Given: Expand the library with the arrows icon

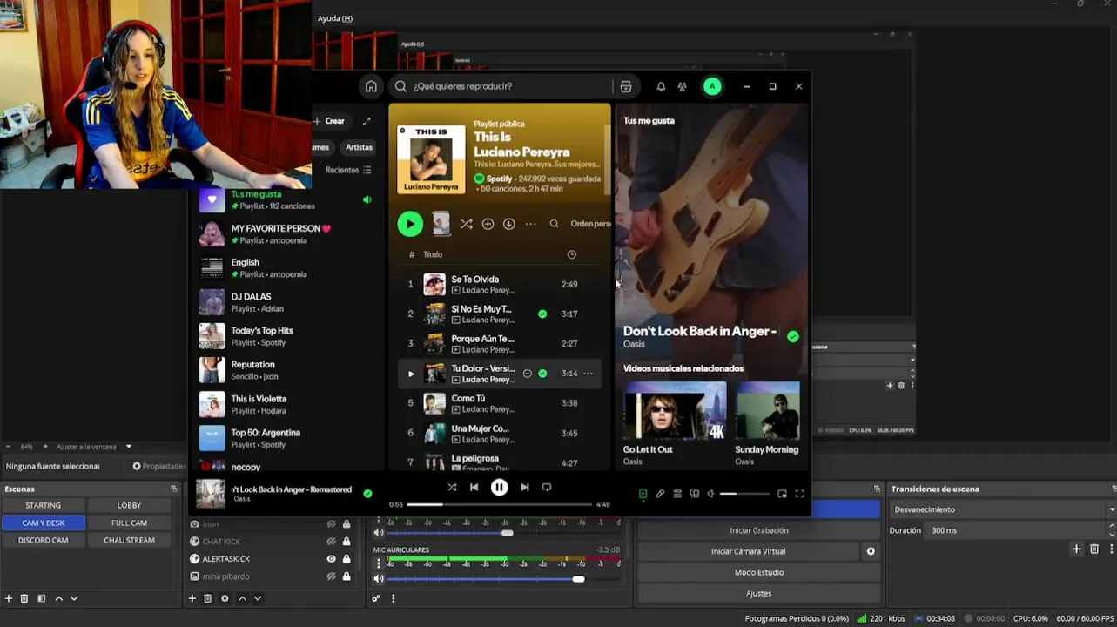Looking at the screenshot, I should pos(367,121).
